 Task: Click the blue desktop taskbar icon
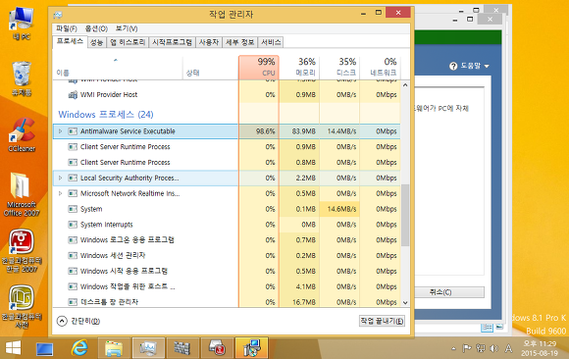pyautogui.click(x=44, y=349)
